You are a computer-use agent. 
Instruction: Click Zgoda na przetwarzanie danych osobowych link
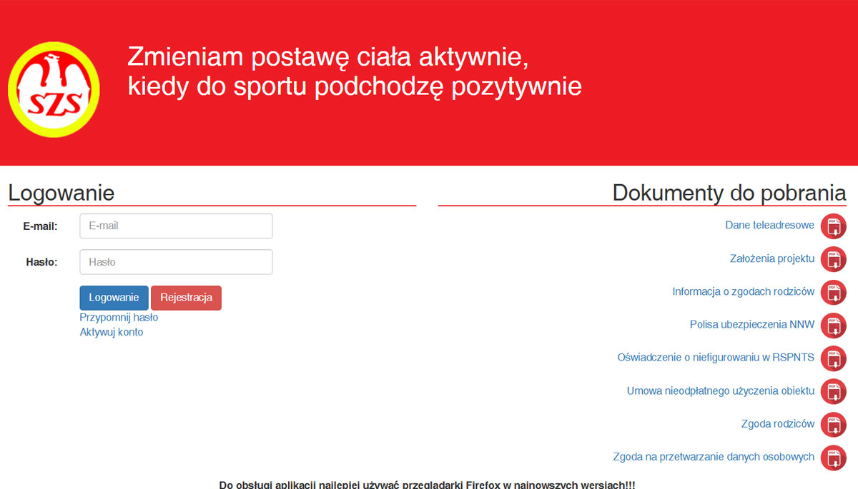714,457
